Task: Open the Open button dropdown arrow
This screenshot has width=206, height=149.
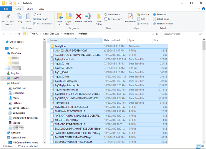Action: point(148,14)
